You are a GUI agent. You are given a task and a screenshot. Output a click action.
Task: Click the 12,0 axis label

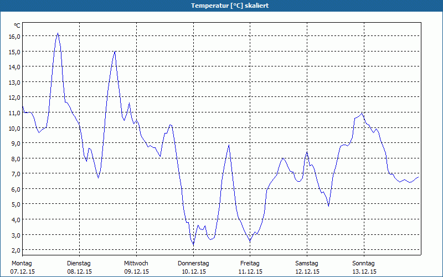pyautogui.click(x=14, y=98)
